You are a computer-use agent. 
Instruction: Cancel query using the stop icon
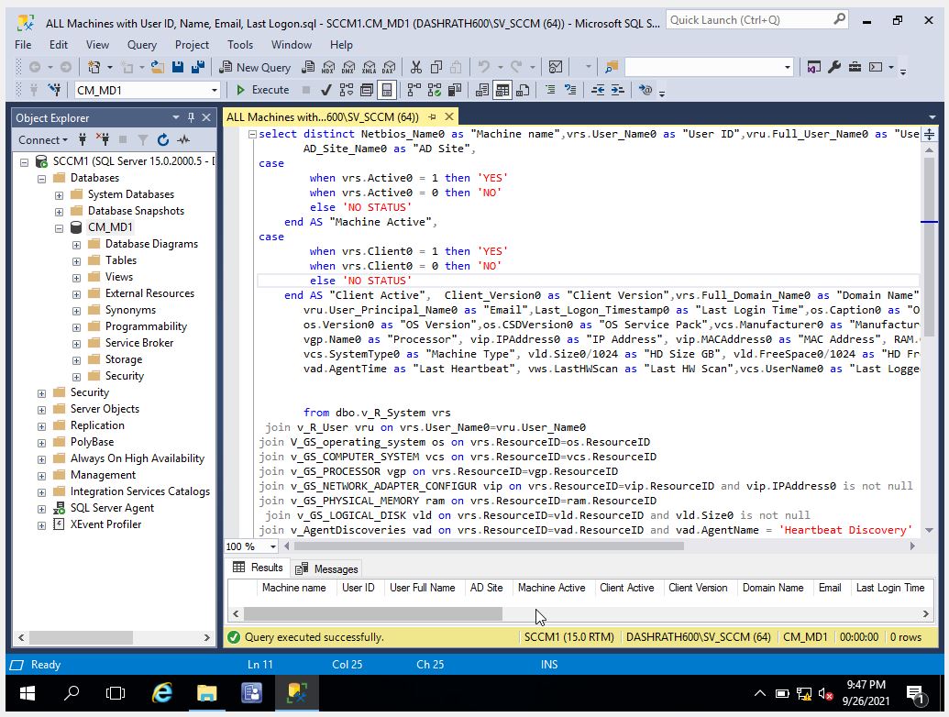click(x=305, y=90)
